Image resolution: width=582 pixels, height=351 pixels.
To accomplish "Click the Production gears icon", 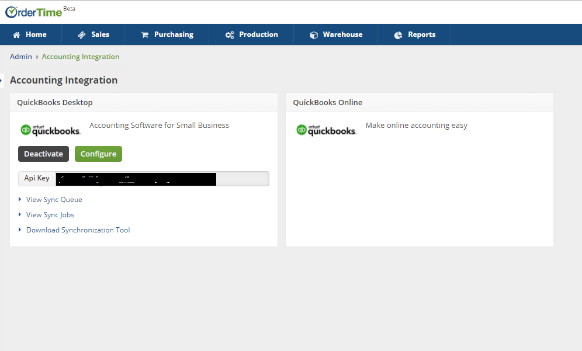I will tap(230, 35).
